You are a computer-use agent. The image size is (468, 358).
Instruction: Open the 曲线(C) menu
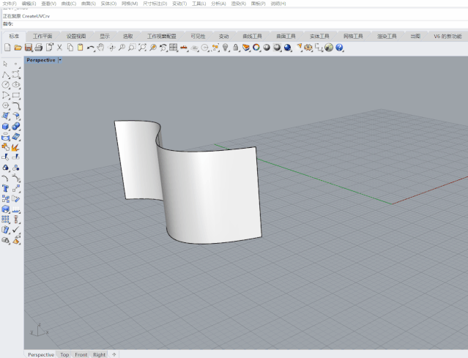tap(67, 4)
